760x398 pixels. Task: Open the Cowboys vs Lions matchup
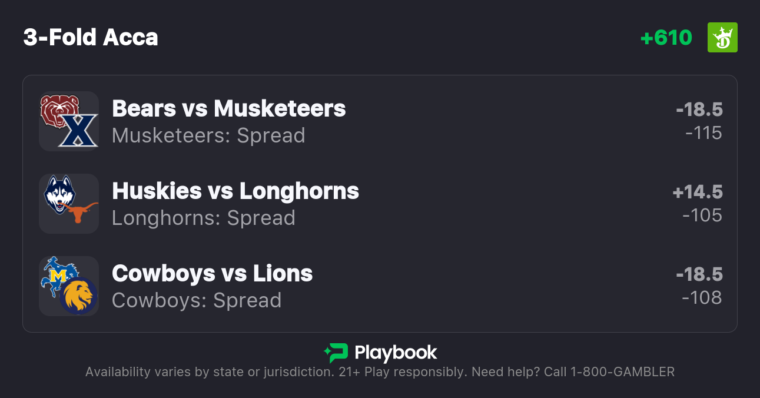pos(212,274)
